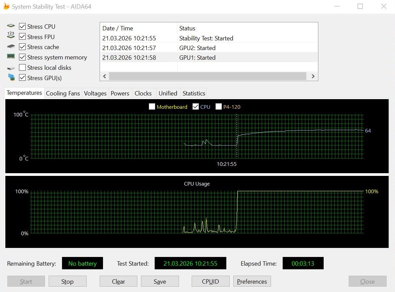
Task: Click the GPU monitor icon
Action: click(x=11, y=77)
